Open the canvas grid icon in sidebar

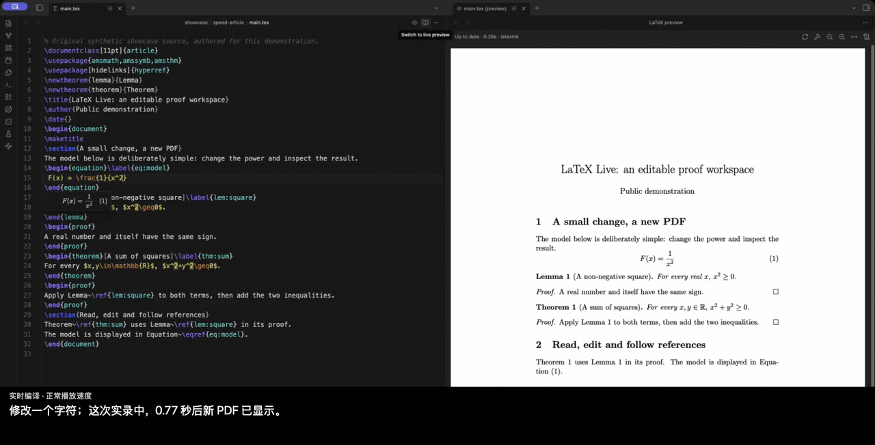coord(8,48)
